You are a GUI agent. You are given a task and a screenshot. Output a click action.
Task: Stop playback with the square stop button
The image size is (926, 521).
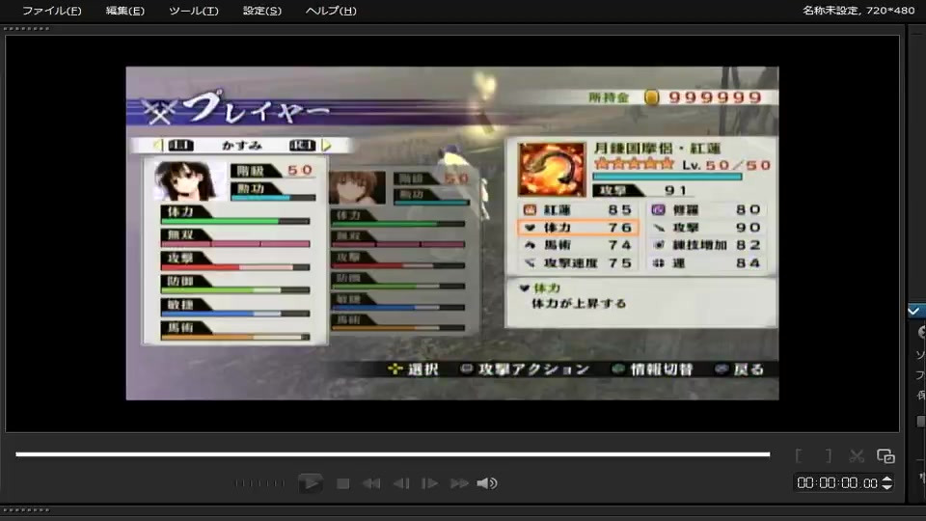pyautogui.click(x=342, y=483)
